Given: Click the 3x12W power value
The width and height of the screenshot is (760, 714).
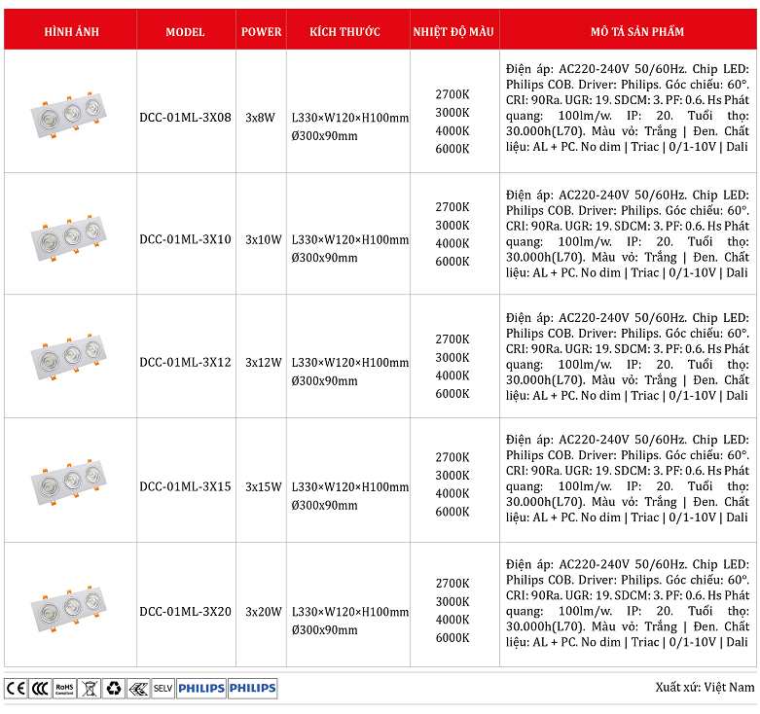Looking at the screenshot, I should click(264, 362).
